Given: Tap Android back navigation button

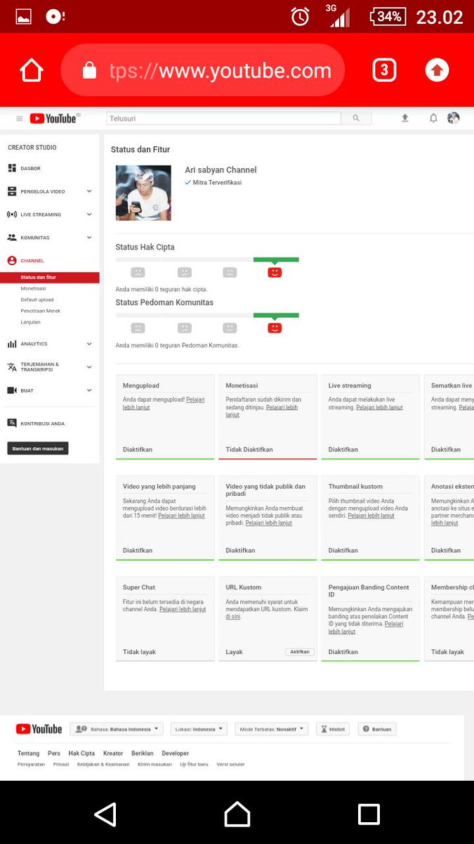Looking at the screenshot, I should 105,814.
